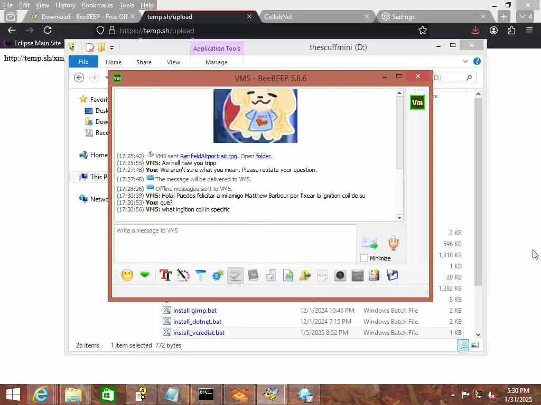Viewport: 541px width, 405px height.
Task: Click the send folder icon with green arrow
Action: pos(305,275)
